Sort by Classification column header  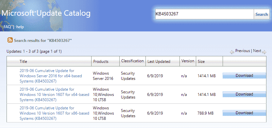(x=132, y=61)
